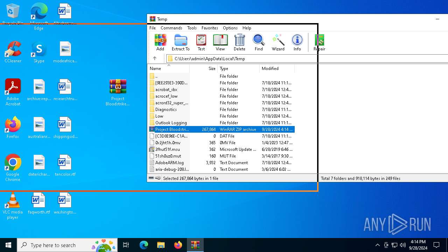Click the drive icon in status bar
Screen dimensions: 448x252
151,178
